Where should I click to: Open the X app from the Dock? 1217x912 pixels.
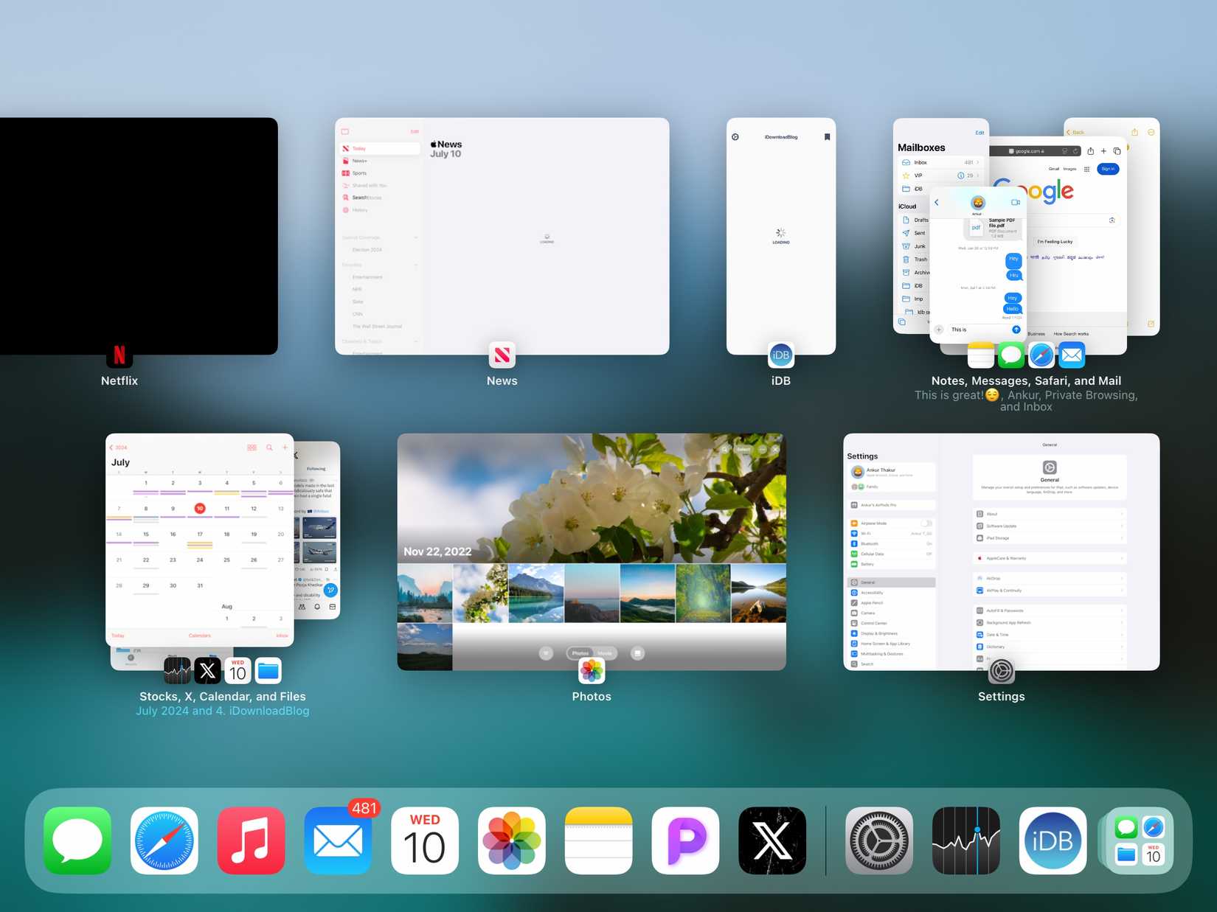tap(772, 840)
